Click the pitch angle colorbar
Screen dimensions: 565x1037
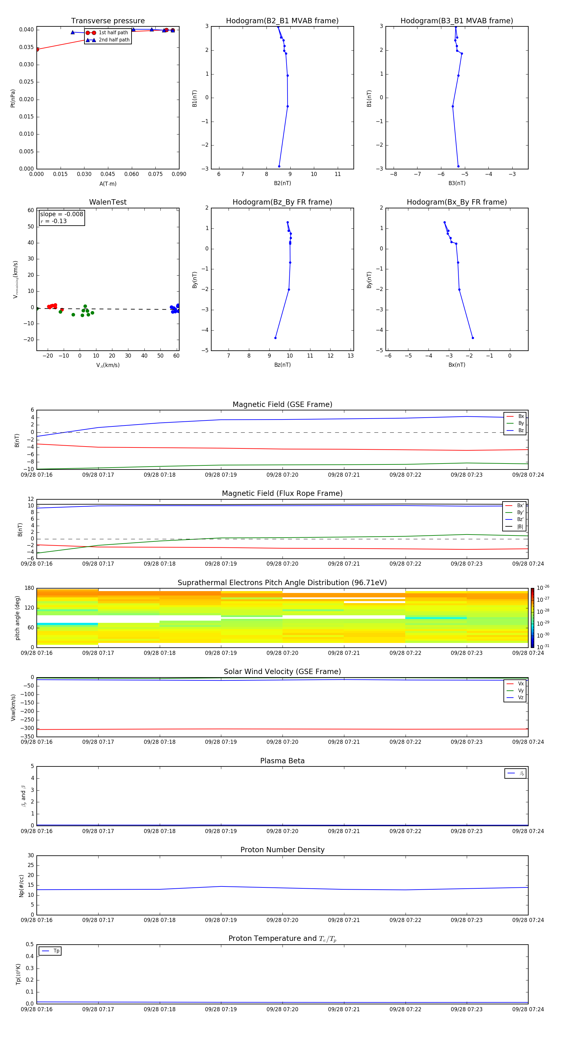coord(532,617)
